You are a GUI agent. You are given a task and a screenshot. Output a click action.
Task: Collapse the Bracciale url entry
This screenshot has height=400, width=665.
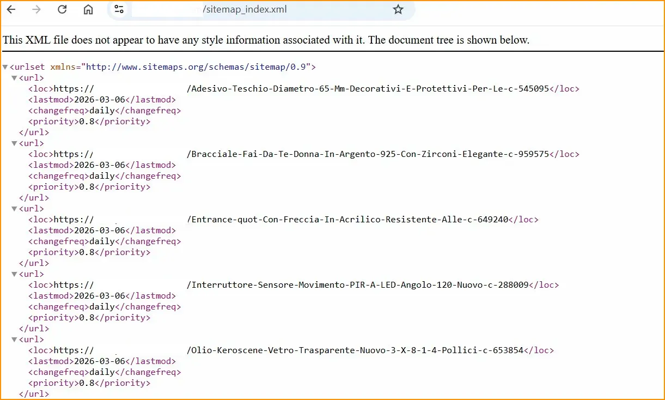[x=14, y=143]
